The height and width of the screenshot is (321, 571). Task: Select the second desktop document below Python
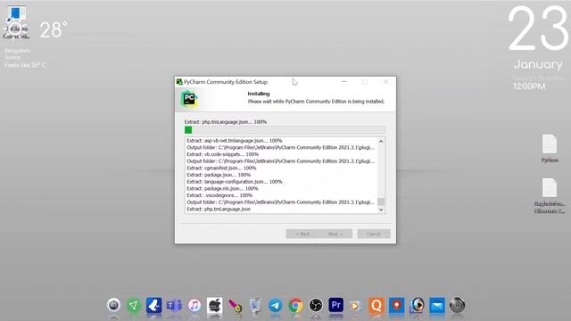tap(550, 195)
